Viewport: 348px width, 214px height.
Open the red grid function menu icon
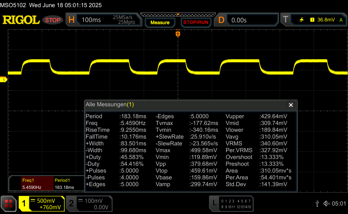(8, 203)
